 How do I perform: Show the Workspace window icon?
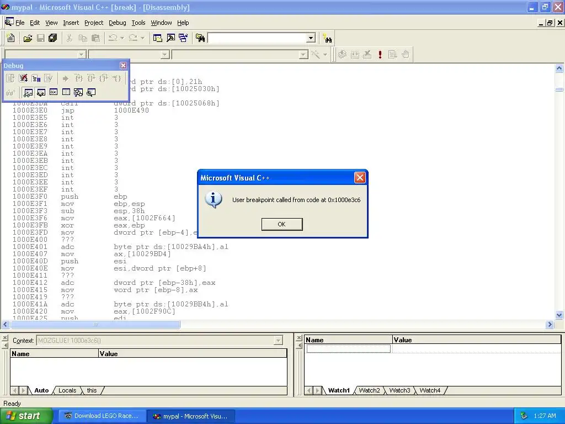tap(157, 38)
